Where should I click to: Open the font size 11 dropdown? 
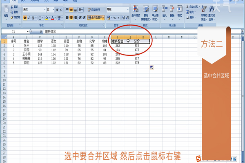coord(53,10)
